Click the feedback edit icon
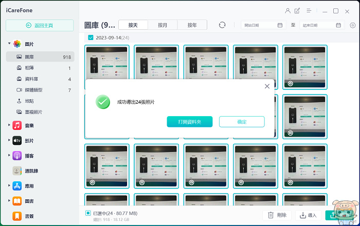 click(297, 11)
